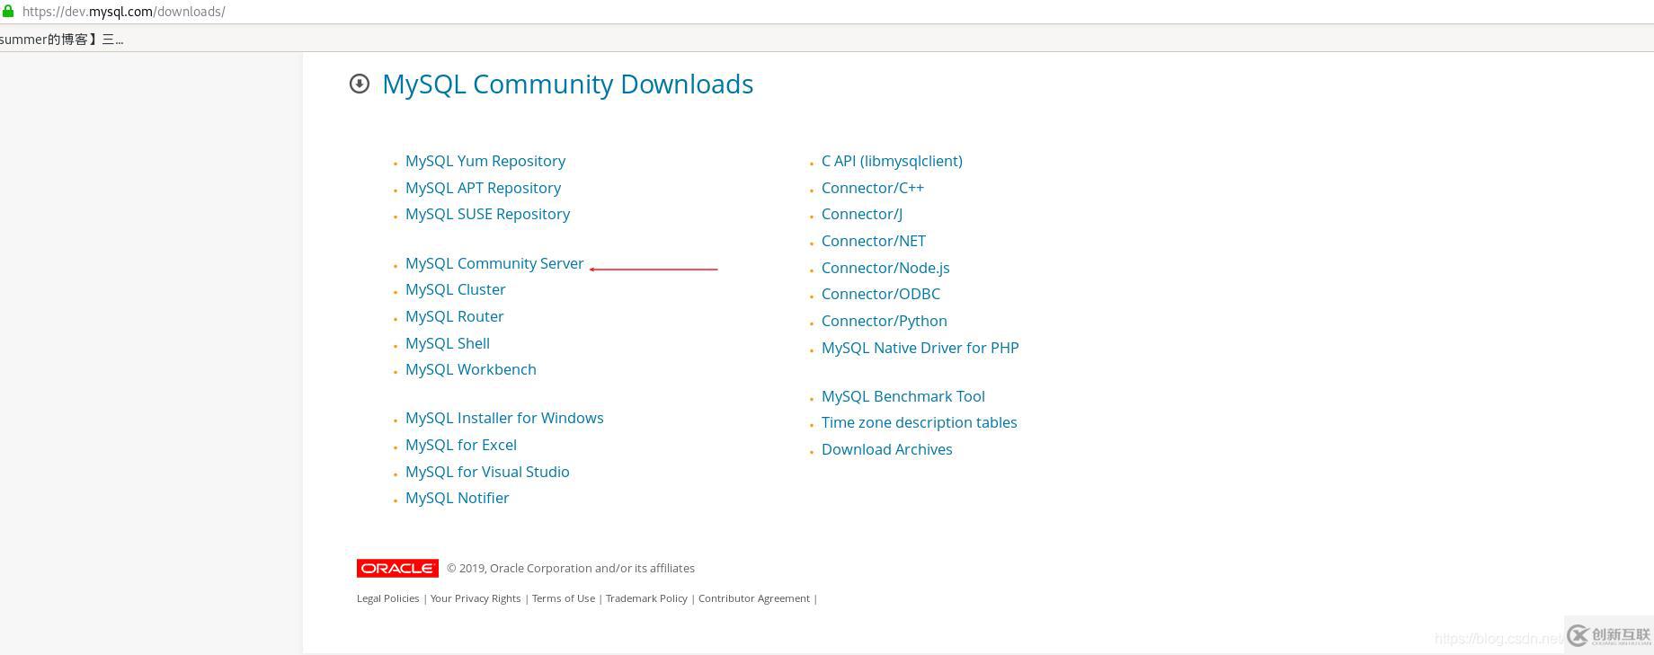Click the download circle icon beside heading
1654x655 pixels.
point(360,84)
